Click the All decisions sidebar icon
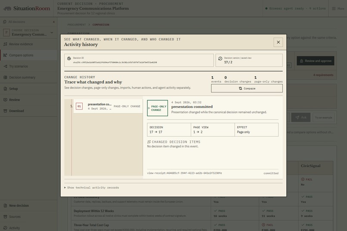This screenshot has width=347, height=231. pyautogui.click(x=5, y=22)
